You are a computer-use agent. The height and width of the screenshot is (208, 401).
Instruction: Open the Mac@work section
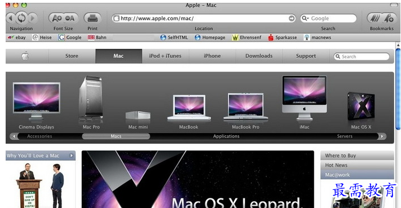[357, 175]
